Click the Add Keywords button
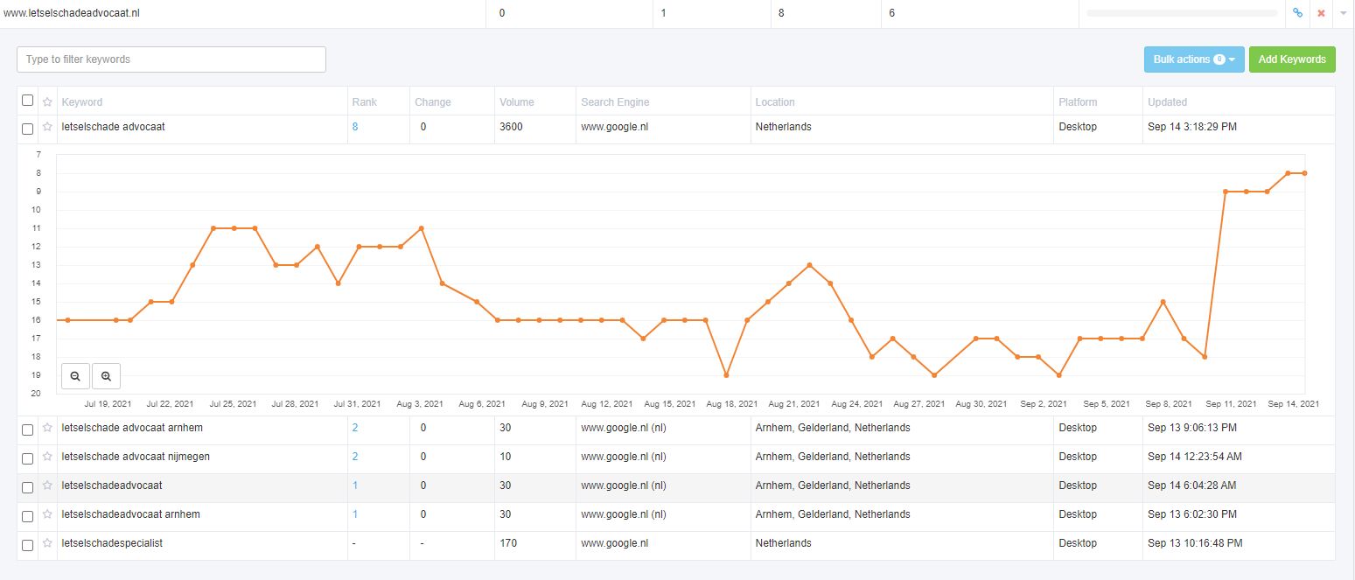Viewport: 1355px width, 580px height. coord(1292,59)
